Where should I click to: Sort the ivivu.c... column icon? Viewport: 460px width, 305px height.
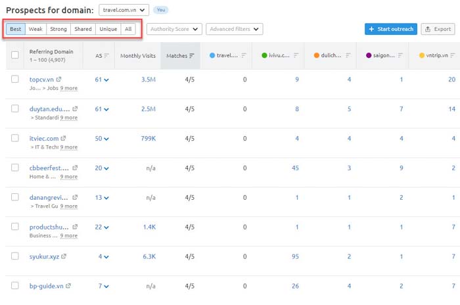(296, 55)
